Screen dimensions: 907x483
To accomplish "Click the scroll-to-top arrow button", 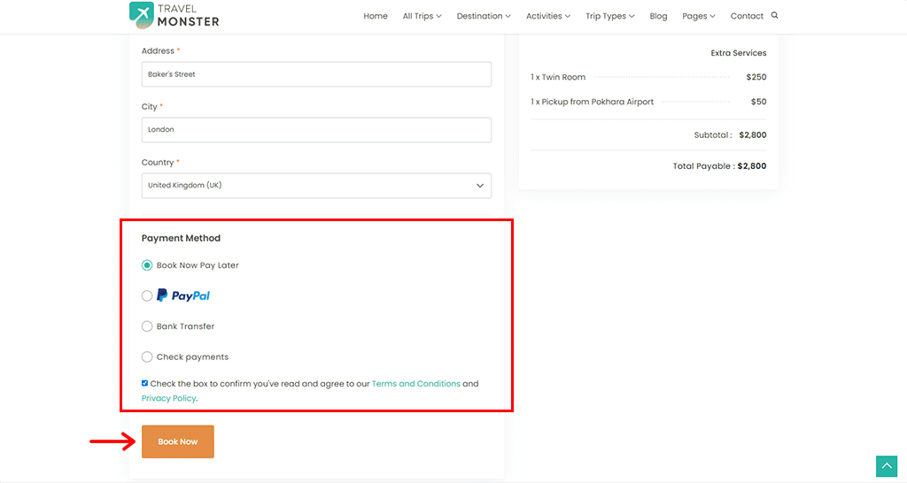I will coord(886,466).
